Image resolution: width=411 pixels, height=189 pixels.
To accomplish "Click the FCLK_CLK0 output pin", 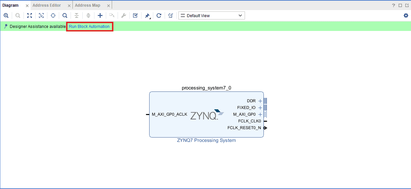I will tap(265, 121).
